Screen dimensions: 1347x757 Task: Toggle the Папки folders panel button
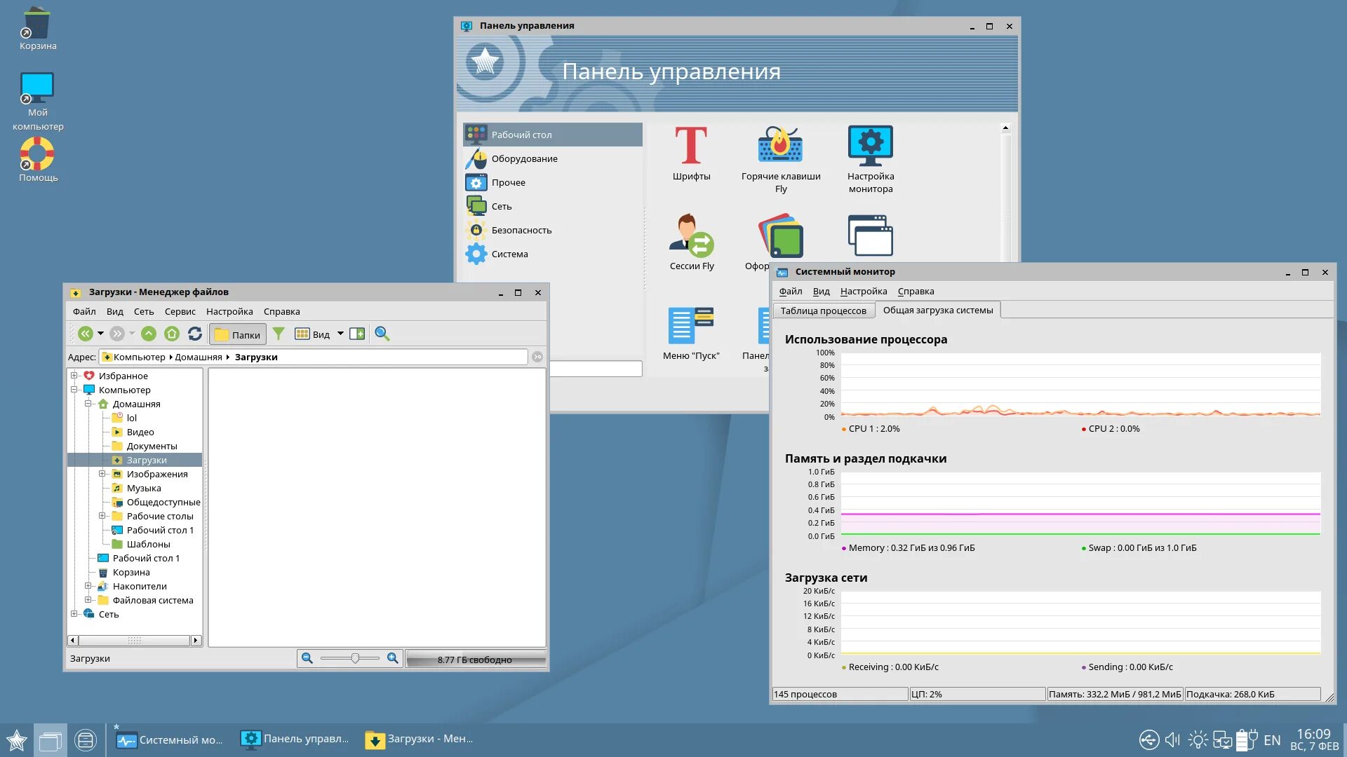tap(238, 334)
